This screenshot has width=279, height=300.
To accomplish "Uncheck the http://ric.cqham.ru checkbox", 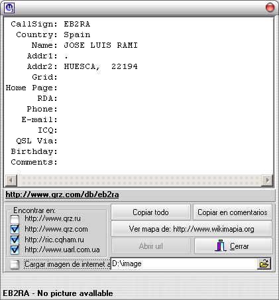I will [x=15, y=240].
